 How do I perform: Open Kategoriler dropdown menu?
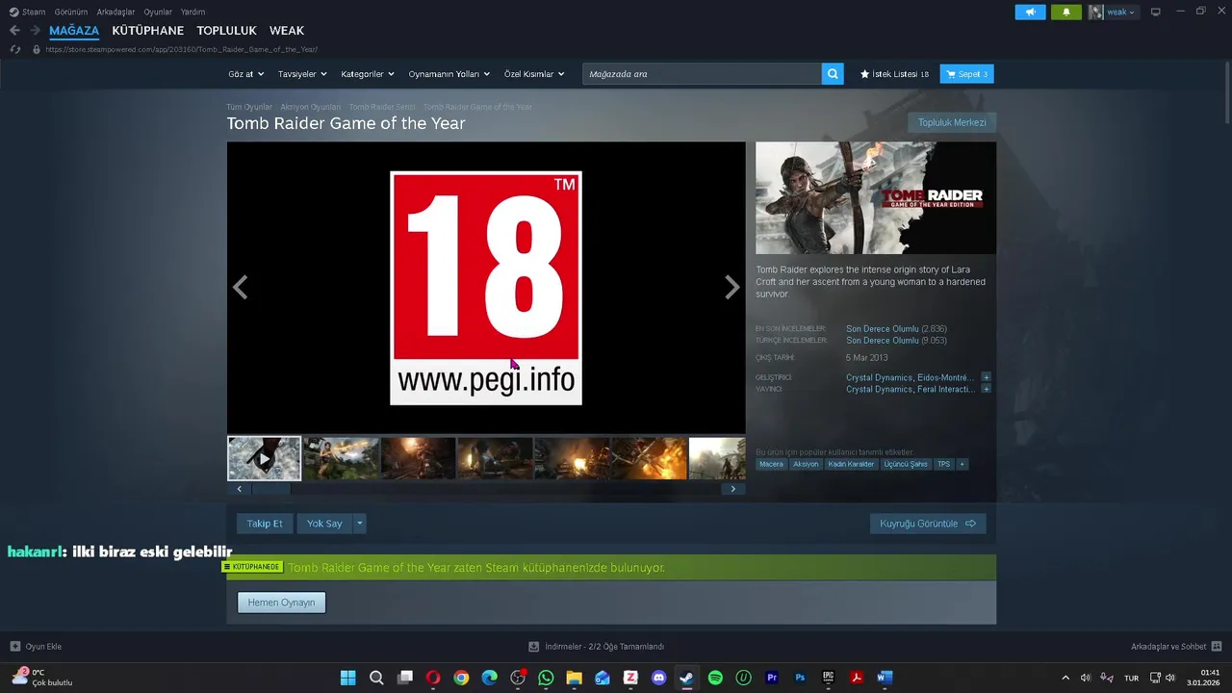tap(368, 74)
